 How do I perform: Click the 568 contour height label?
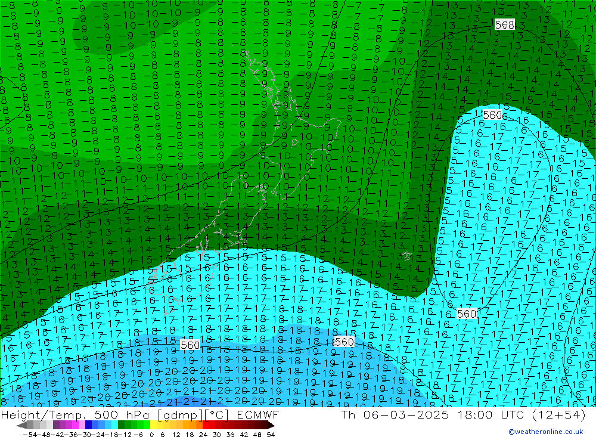pyautogui.click(x=505, y=24)
